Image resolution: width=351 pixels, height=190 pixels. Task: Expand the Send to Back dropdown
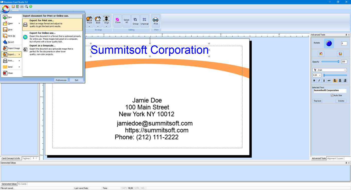tap(98, 26)
